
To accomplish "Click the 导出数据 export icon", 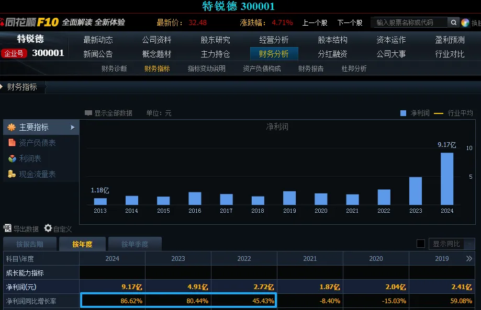I will pyautogui.click(x=7, y=228).
